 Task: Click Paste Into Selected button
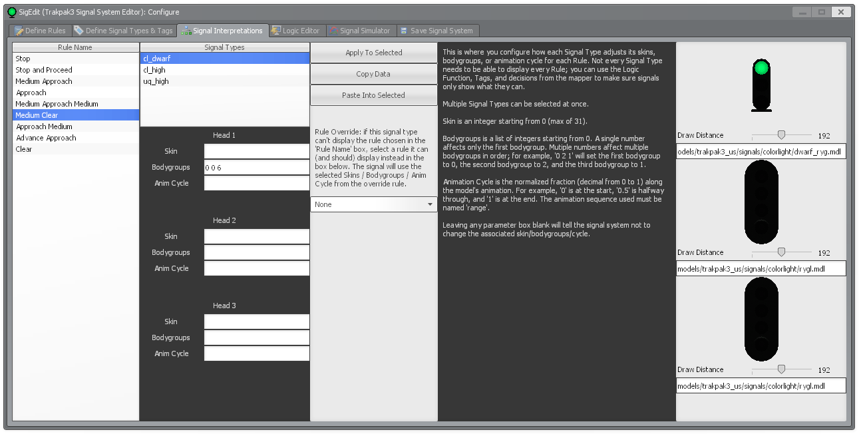click(374, 95)
